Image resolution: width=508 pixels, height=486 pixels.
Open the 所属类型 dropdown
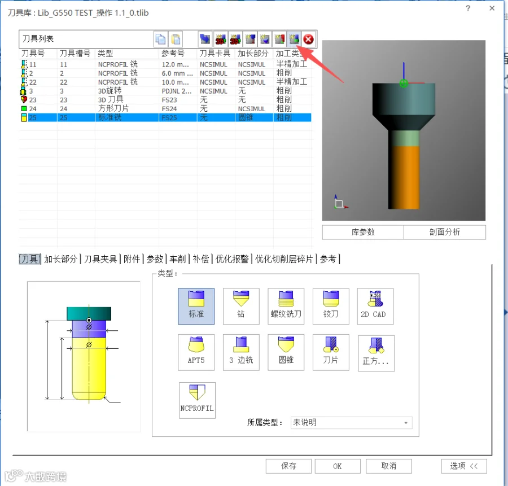click(351, 423)
